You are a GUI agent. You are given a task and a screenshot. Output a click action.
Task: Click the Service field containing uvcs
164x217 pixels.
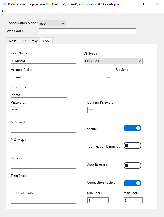tap(123, 77)
